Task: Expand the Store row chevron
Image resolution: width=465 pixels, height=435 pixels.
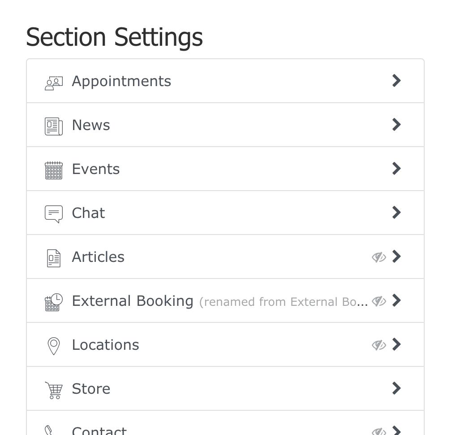Action: 396,388
